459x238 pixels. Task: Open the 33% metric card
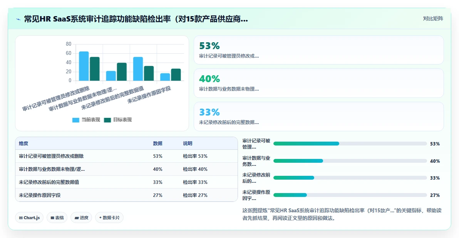click(319, 116)
